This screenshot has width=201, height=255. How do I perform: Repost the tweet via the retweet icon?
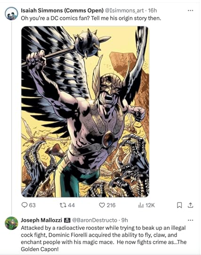[x=63, y=205]
